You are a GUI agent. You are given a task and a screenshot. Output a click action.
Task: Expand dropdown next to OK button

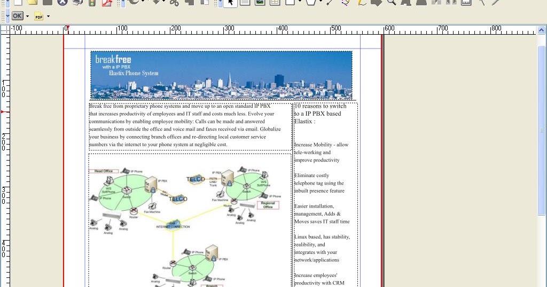(27, 16)
